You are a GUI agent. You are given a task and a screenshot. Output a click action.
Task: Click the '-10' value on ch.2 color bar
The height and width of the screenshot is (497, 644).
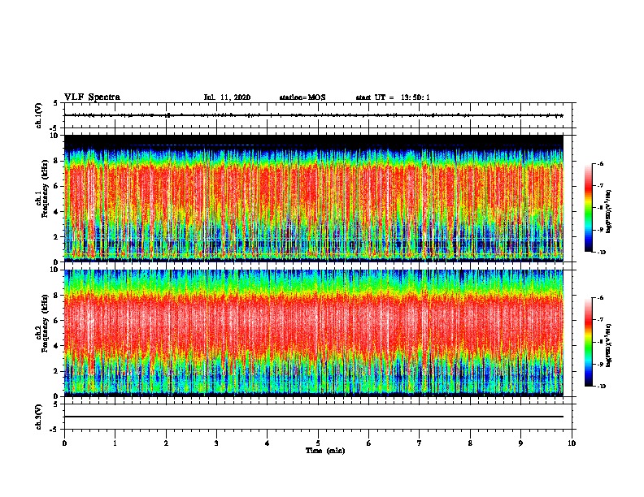pyautogui.click(x=601, y=387)
